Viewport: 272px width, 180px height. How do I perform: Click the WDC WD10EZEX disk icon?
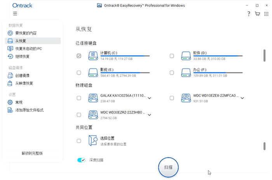click(186, 98)
